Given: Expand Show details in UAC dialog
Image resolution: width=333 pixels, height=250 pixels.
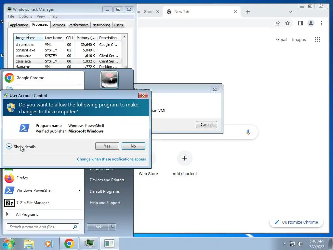Looking at the screenshot, I should pyautogui.click(x=21, y=147).
